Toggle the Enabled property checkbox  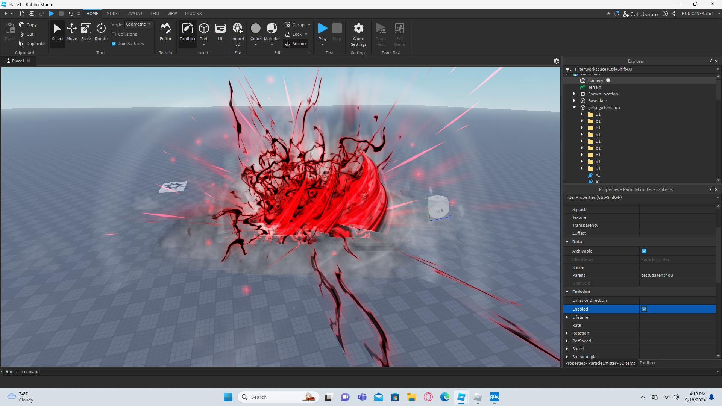tap(644, 309)
